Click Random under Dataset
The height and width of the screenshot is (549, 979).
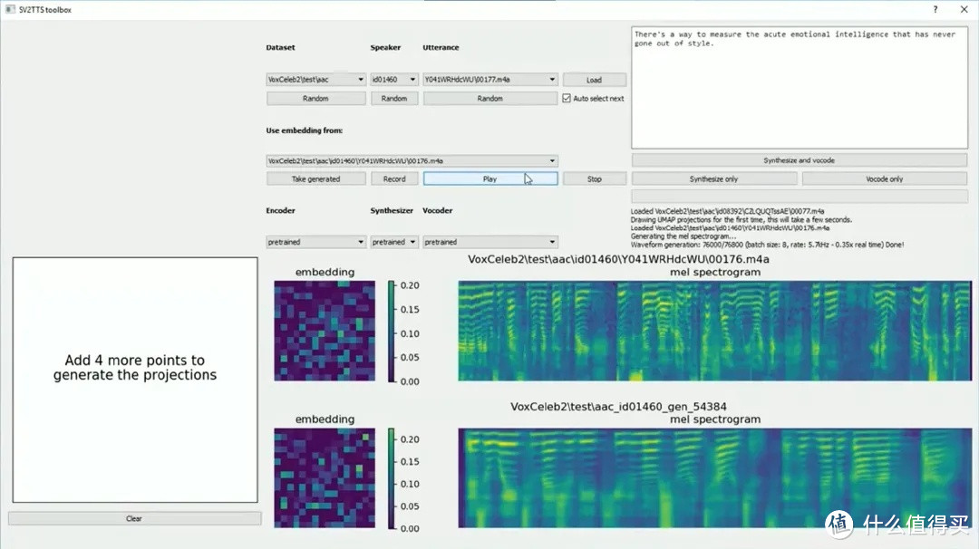(x=316, y=99)
